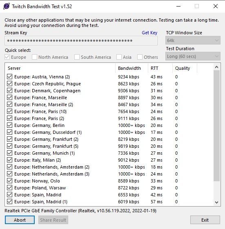Screen dimensions: 225x229
Task: Select the Europe: Germany, Munich (1) row text
Action: [45, 153]
